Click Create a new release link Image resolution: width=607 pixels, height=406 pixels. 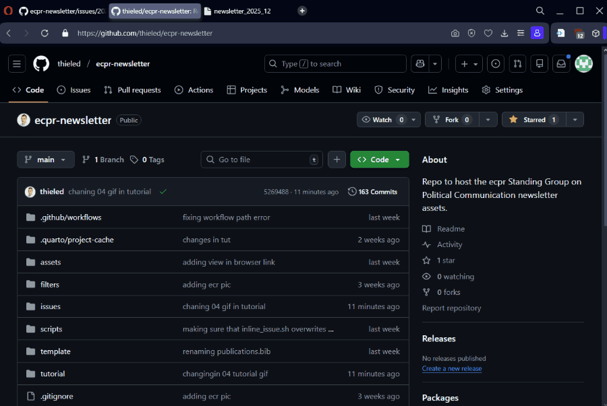click(x=452, y=369)
